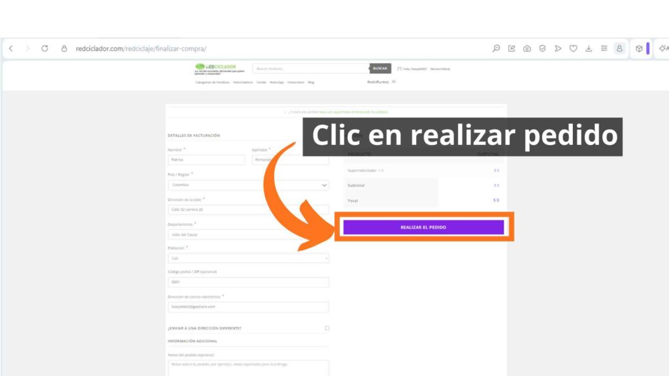The height and width of the screenshot is (376, 669).
Task: Open the paper-plane send icon in toolbar
Action: pyautogui.click(x=558, y=48)
